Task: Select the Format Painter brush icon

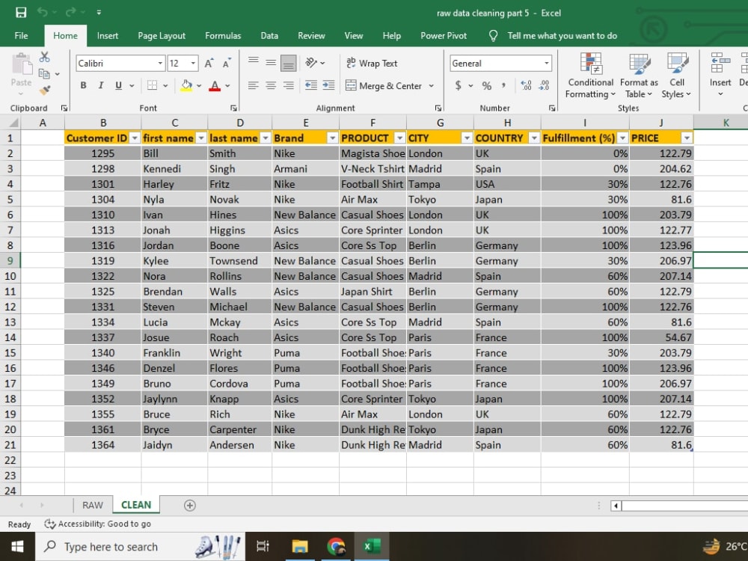Action: (45, 90)
